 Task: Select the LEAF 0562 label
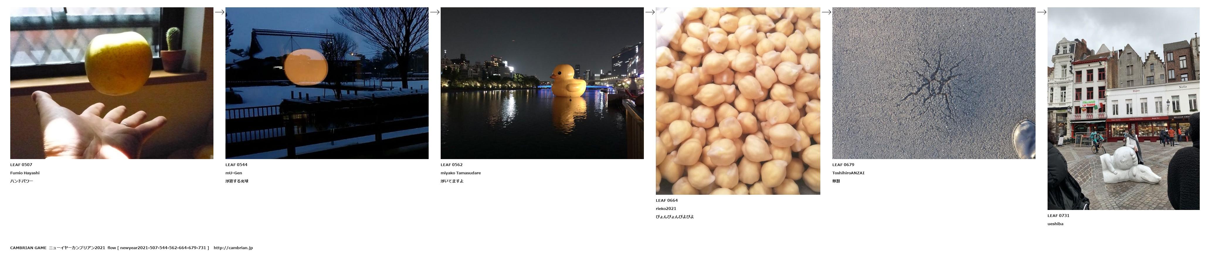(452, 165)
